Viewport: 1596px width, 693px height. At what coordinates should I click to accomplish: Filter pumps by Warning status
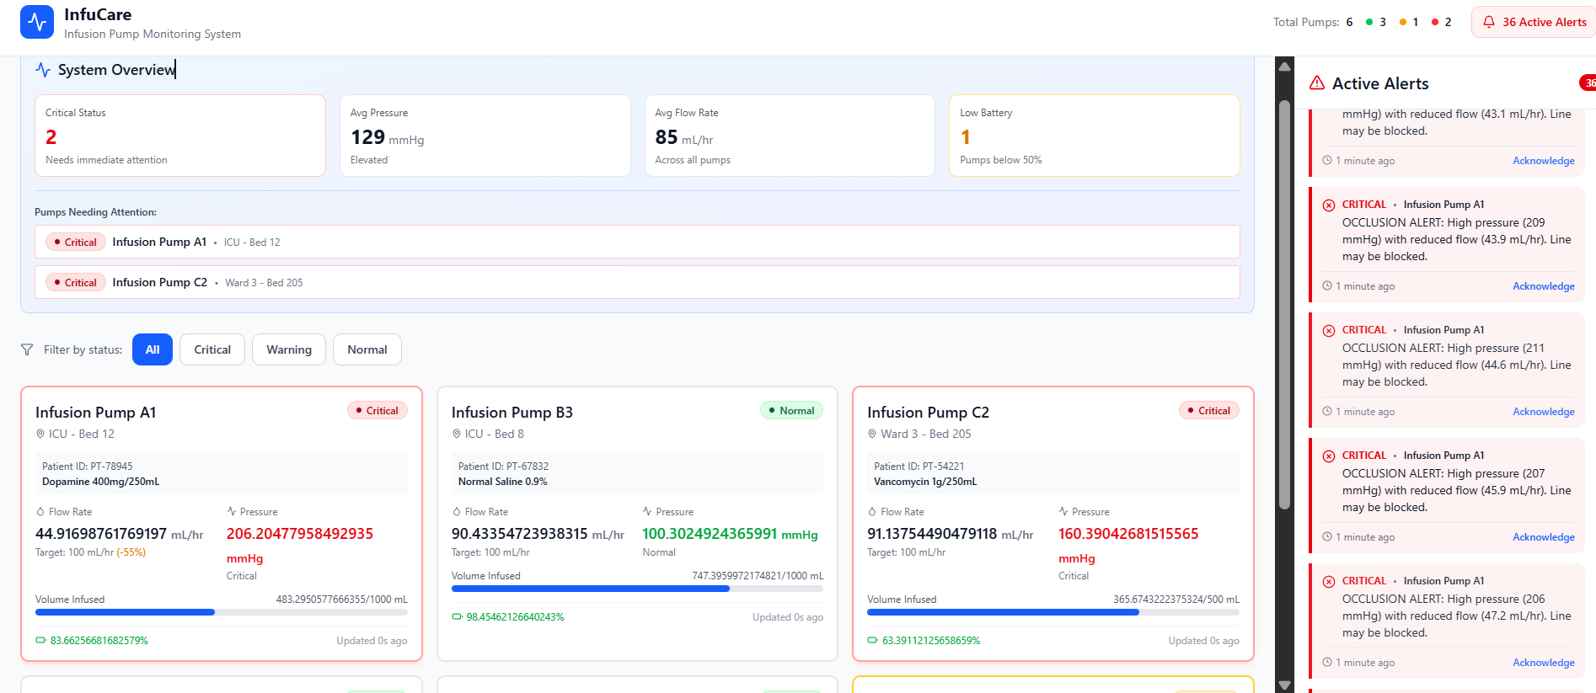(289, 349)
